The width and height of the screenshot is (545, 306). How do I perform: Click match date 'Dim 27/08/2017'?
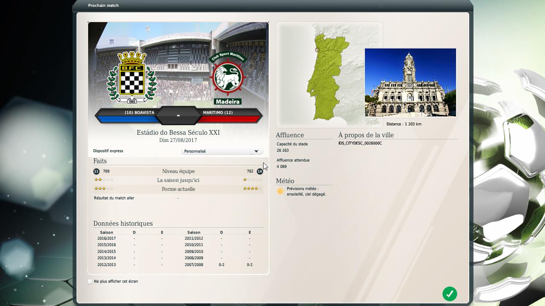pyautogui.click(x=178, y=140)
